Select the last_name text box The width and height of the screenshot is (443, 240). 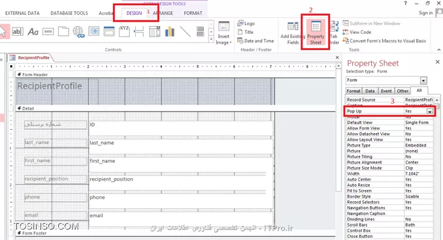tap(181, 147)
